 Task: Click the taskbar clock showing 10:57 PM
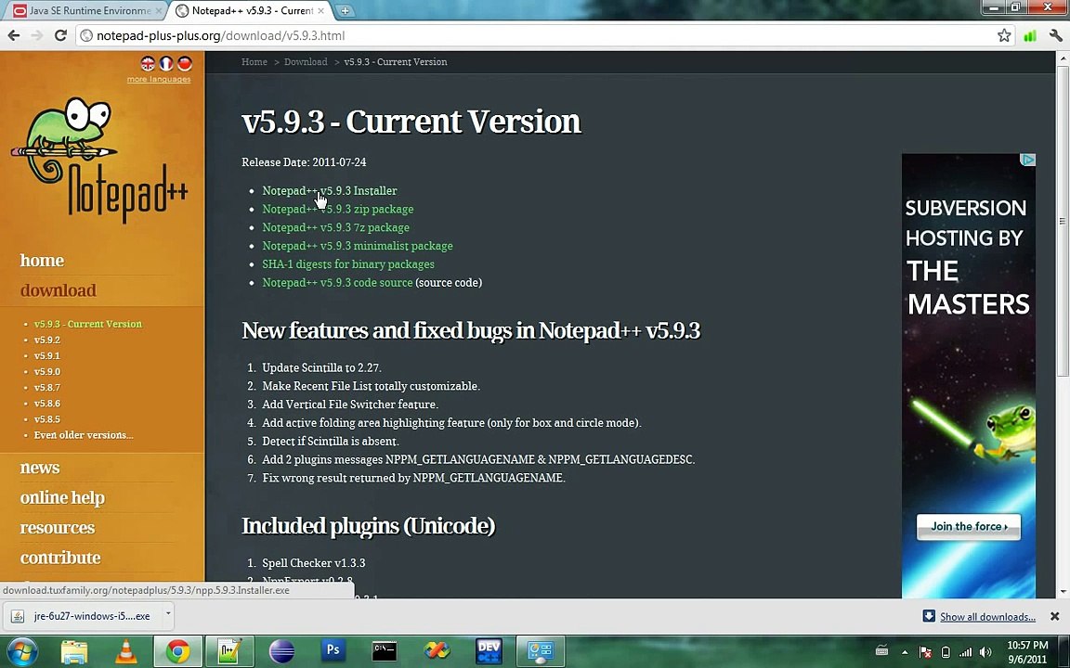click(1027, 651)
